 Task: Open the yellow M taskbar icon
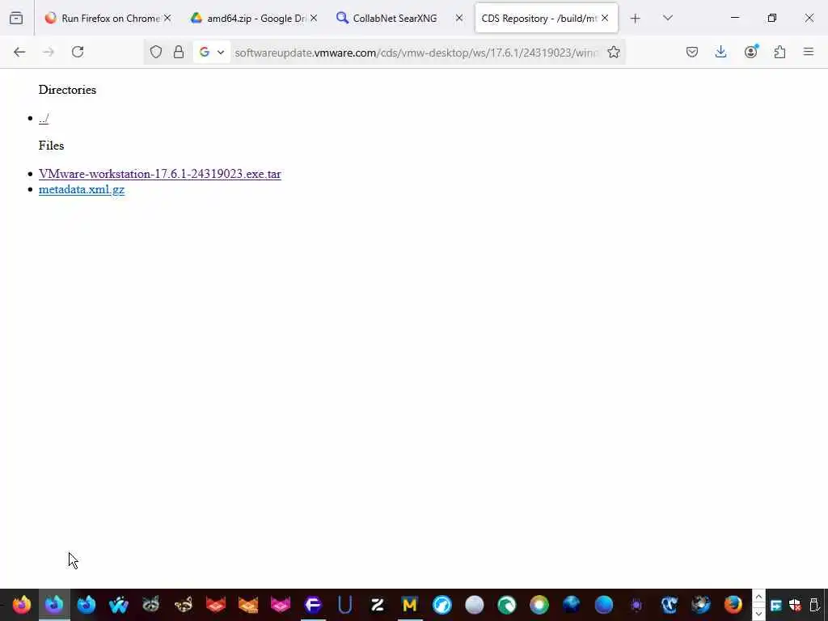tap(409, 605)
